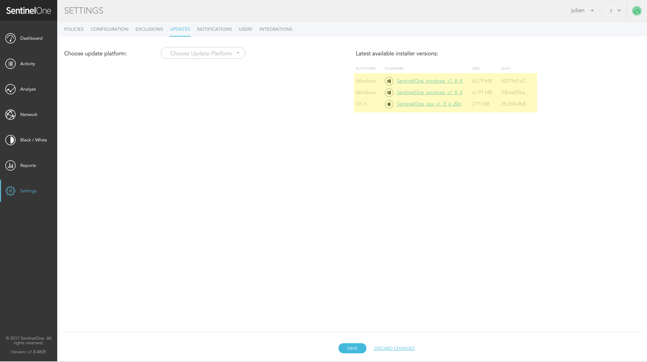647x362 pixels.
Task: Click the green status icon top right
Action: tap(637, 11)
